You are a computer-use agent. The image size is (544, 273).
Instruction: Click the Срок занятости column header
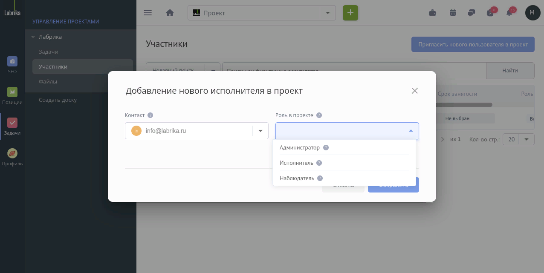457,94
